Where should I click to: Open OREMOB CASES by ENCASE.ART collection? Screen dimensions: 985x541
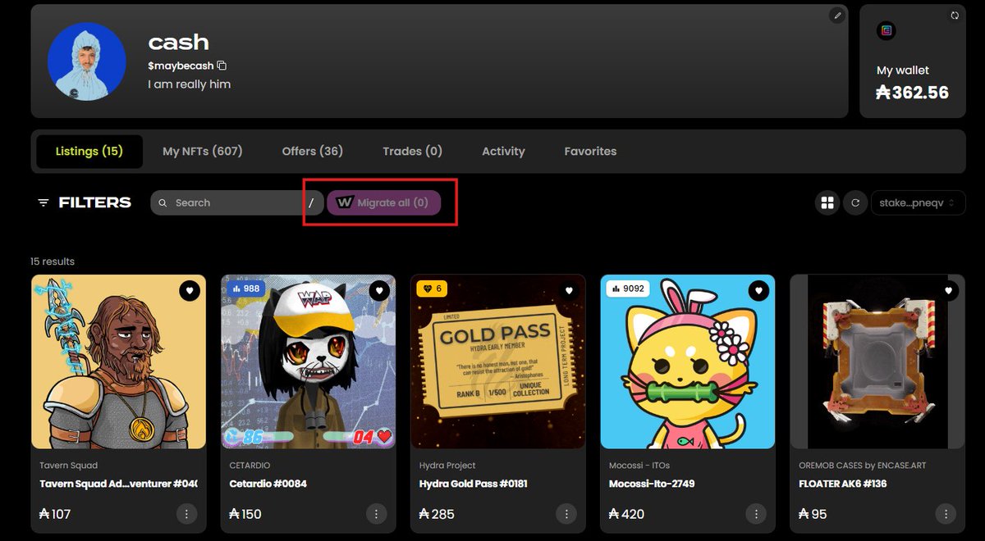862,466
